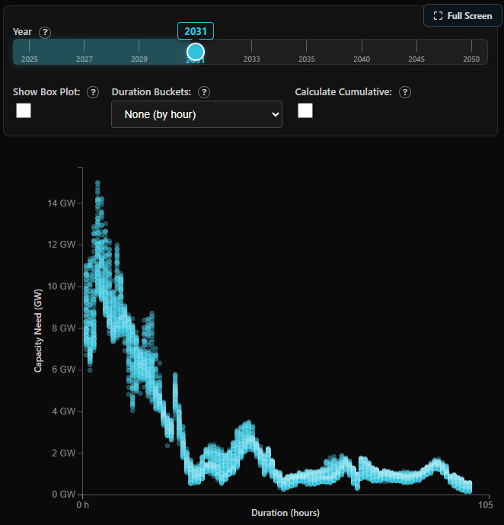
Task: Select 2033 on the year slider
Action: pyautogui.click(x=251, y=59)
